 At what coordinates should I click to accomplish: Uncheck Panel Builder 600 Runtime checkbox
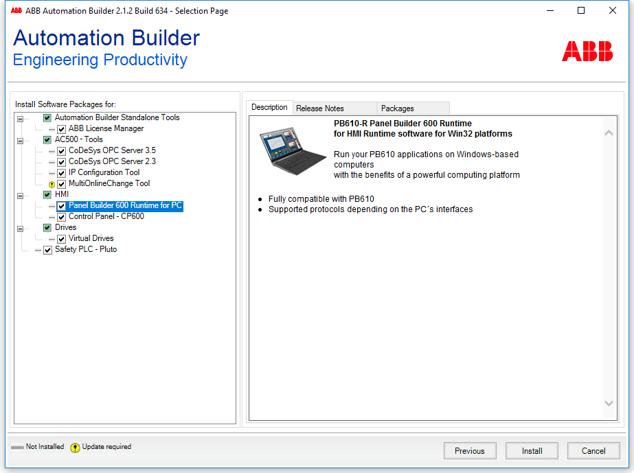pos(61,206)
